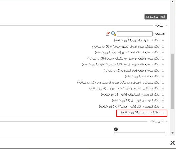Select the تفکیک جنسیت label
The height and width of the screenshot is (149, 176).
pos(140,112)
